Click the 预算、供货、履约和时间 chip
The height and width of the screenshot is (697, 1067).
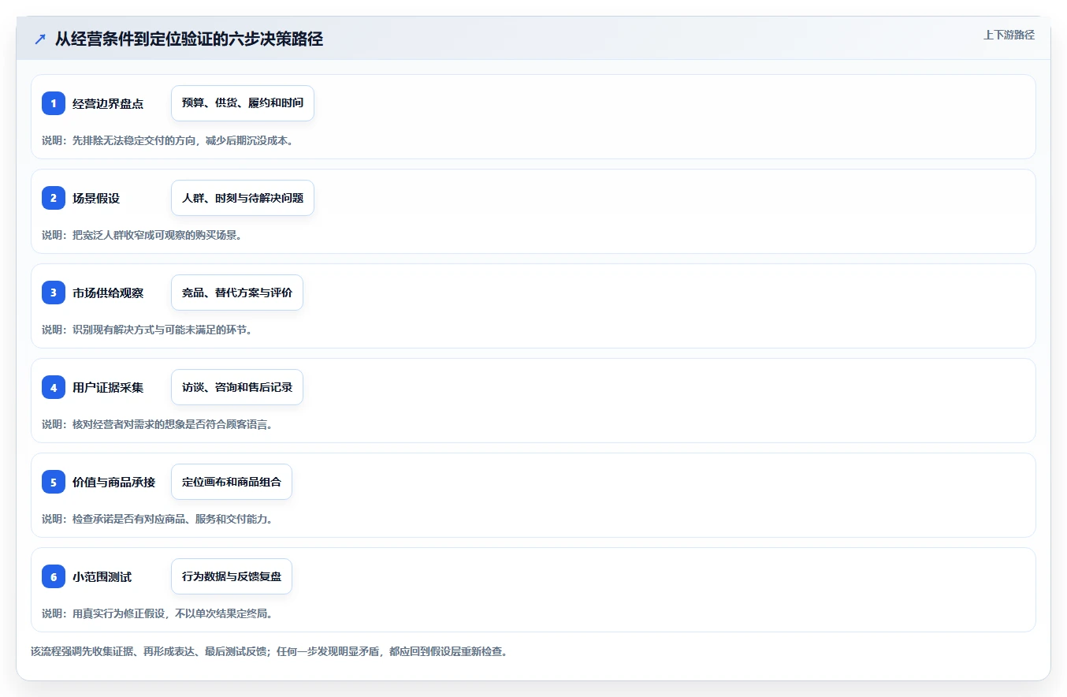[x=243, y=103]
